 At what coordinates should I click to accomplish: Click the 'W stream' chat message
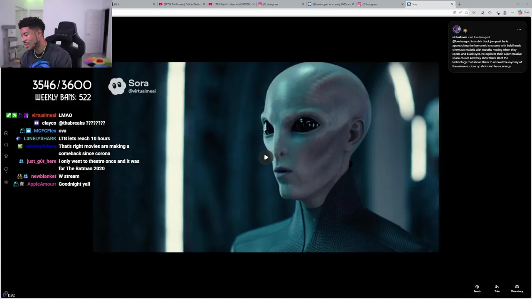point(69,176)
